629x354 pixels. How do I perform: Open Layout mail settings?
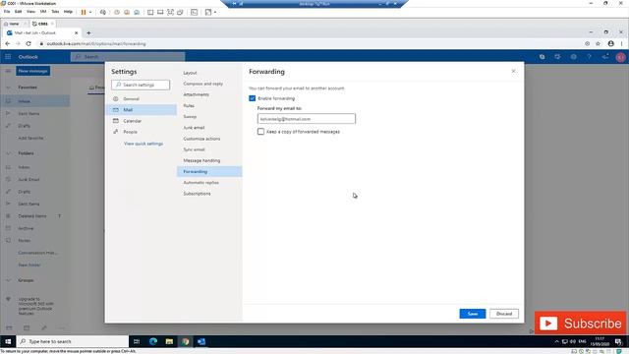(x=190, y=73)
